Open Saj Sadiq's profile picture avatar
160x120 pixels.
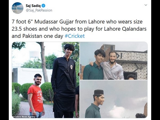(17, 8)
